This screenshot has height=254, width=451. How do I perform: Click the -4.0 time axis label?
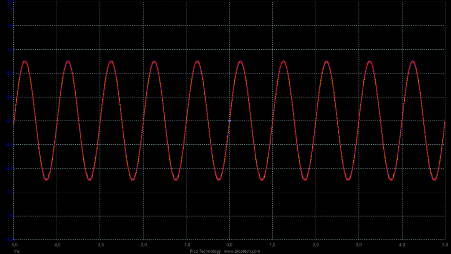[x=57, y=245]
